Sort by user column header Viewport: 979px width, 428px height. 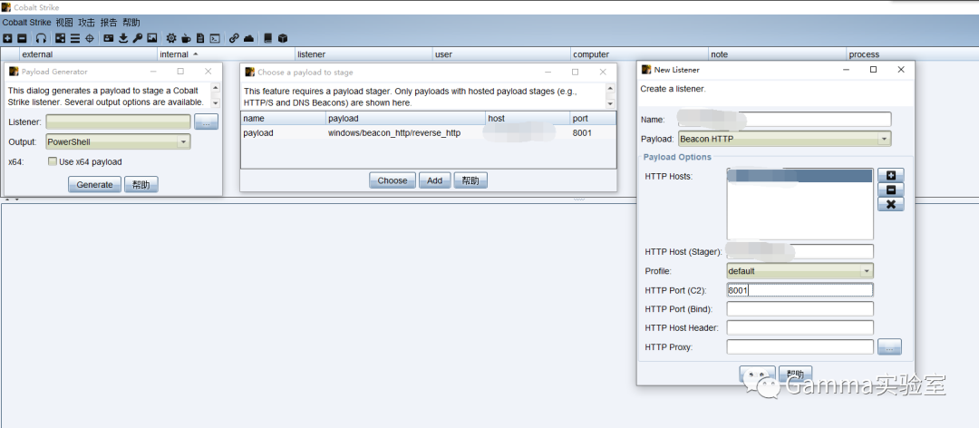click(x=502, y=54)
